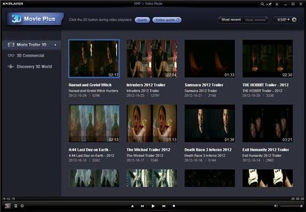Viewport: 306px width, 212px height.
Task: Click the date 2012-10-23 under Intruders
Action: (x=135, y=96)
